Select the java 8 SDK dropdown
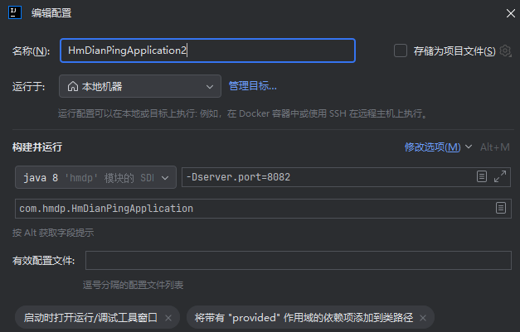Viewport: 520px width, 332px height. click(x=95, y=177)
